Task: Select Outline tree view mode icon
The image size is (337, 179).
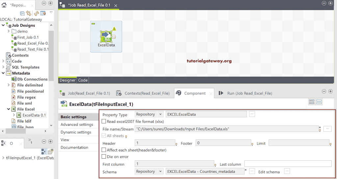Action: click(x=44, y=152)
